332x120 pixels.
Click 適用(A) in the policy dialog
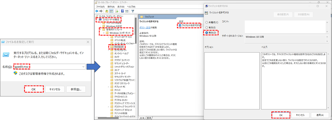[320, 115]
